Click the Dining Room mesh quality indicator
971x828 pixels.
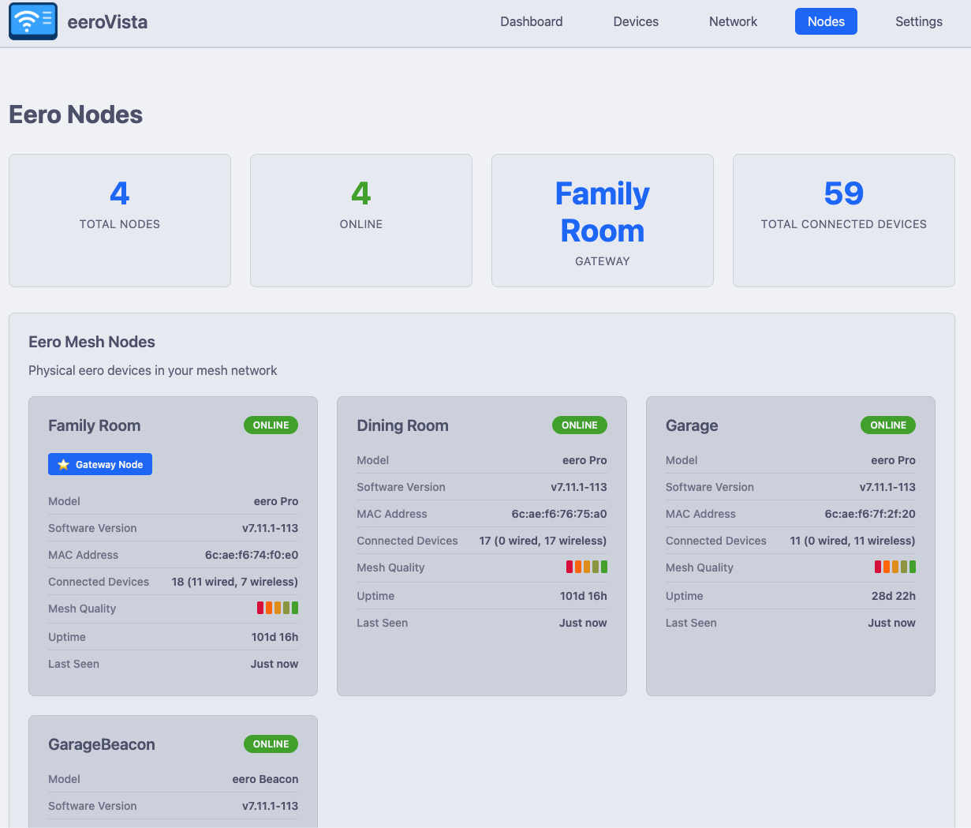pyautogui.click(x=586, y=567)
